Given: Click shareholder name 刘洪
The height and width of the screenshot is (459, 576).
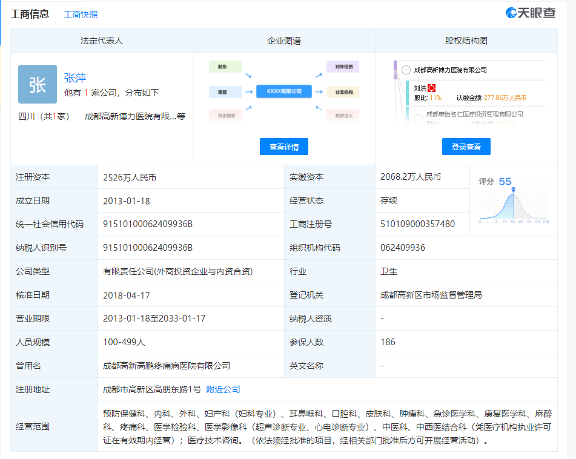Looking at the screenshot, I should (420, 88).
